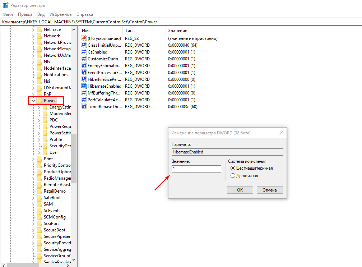Select the Десятичная radio button
The width and height of the screenshot is (362, 267).
tap(233, 176)
